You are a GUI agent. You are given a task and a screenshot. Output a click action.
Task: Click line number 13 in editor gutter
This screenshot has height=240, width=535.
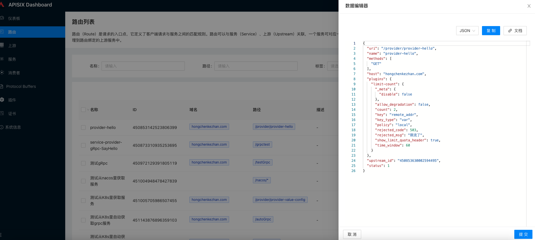pyautogui.click(x=353, y=105)
